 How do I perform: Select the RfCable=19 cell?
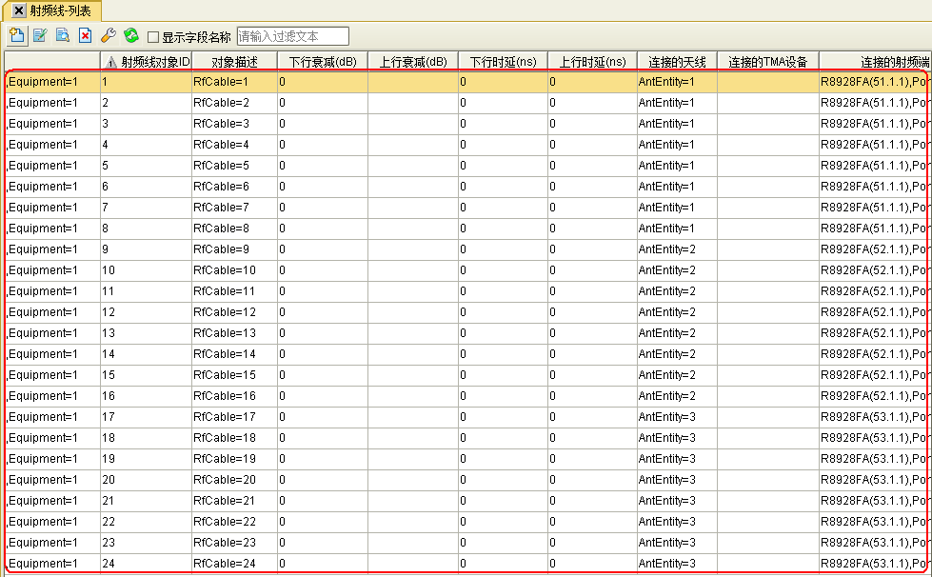(x=234, y=459)
